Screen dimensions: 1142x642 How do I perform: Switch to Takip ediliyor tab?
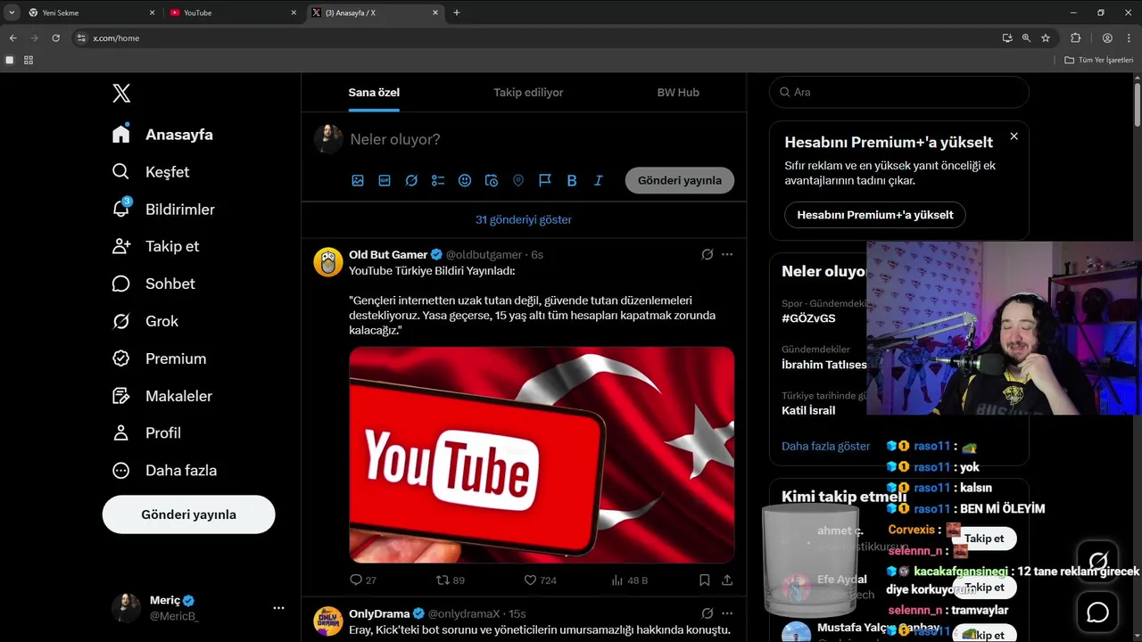coord(528,92)
